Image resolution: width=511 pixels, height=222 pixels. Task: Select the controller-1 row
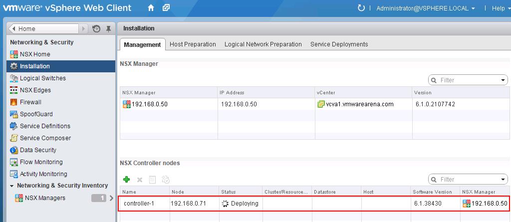(x=313, y=204)
